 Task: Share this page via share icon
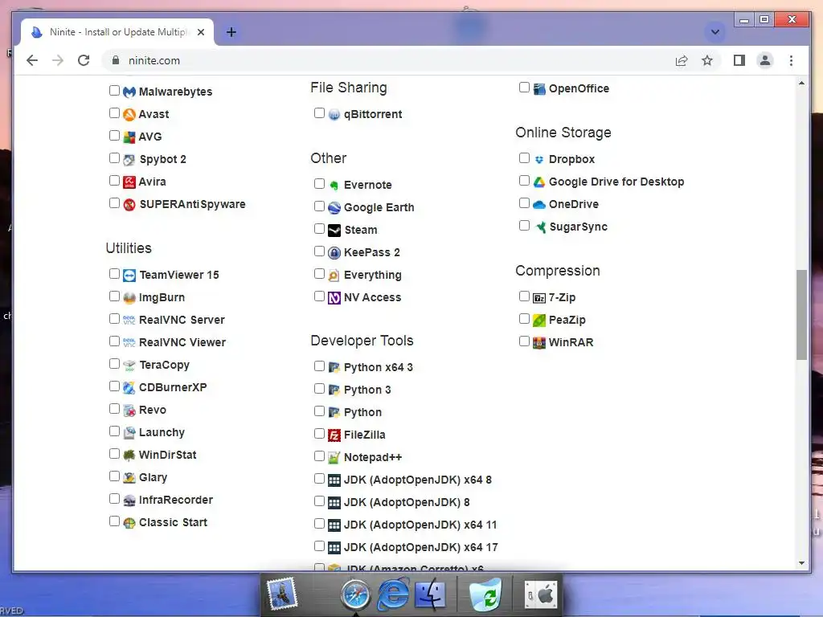coord(682,60)
